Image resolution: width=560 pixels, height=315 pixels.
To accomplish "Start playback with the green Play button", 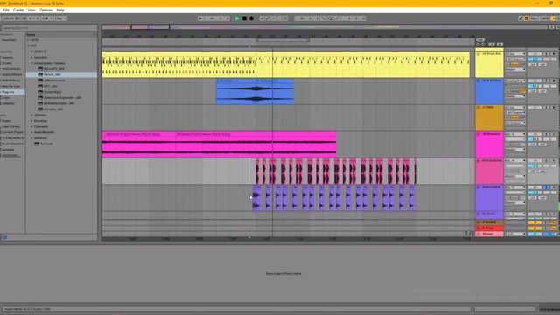I will click(x=237, y=18).
